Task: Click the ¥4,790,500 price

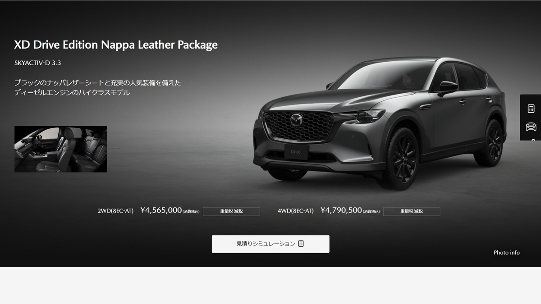Action: [x=341, y=210]
